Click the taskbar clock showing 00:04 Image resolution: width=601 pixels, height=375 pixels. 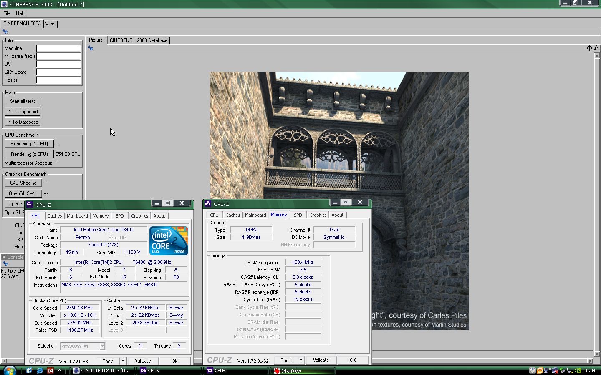point(589,370)
